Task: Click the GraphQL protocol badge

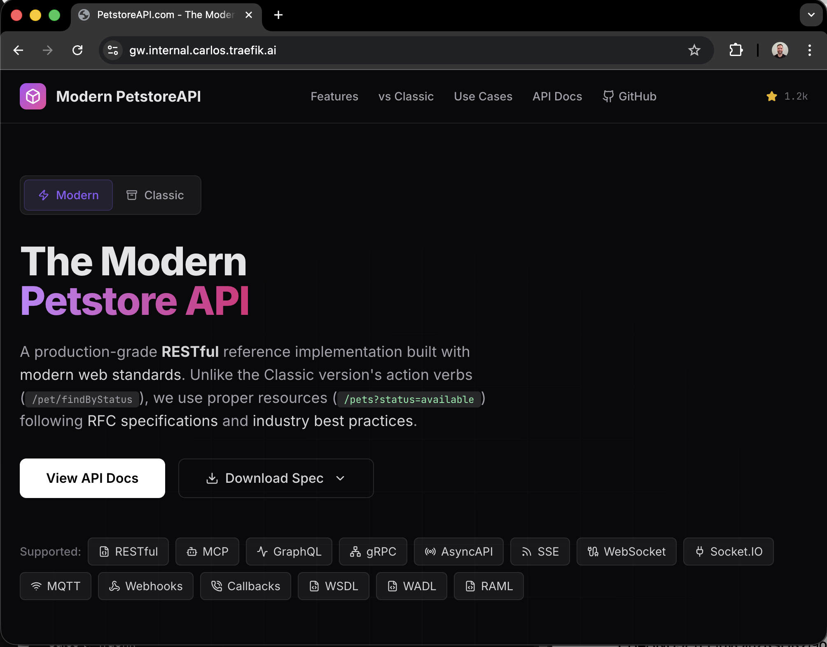Action: (x=289, y=552)
